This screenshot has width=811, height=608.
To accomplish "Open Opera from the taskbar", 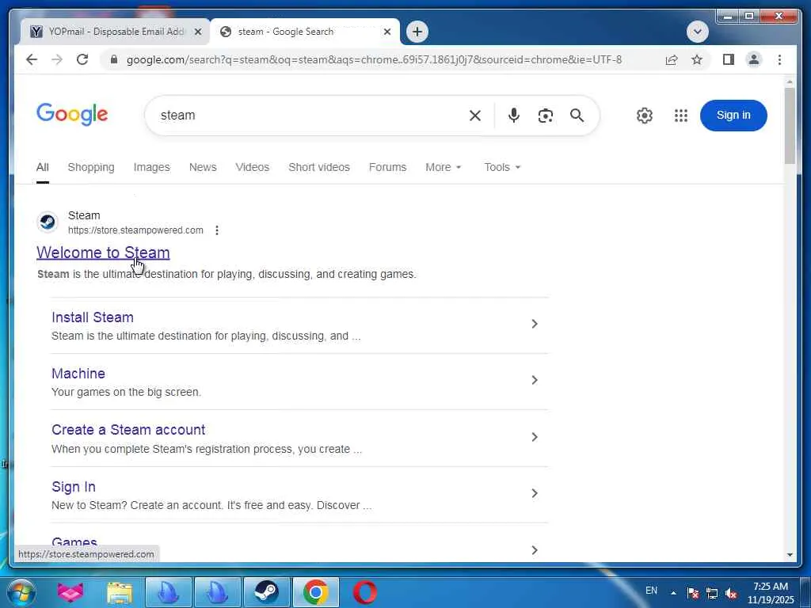I will [364, 592].
